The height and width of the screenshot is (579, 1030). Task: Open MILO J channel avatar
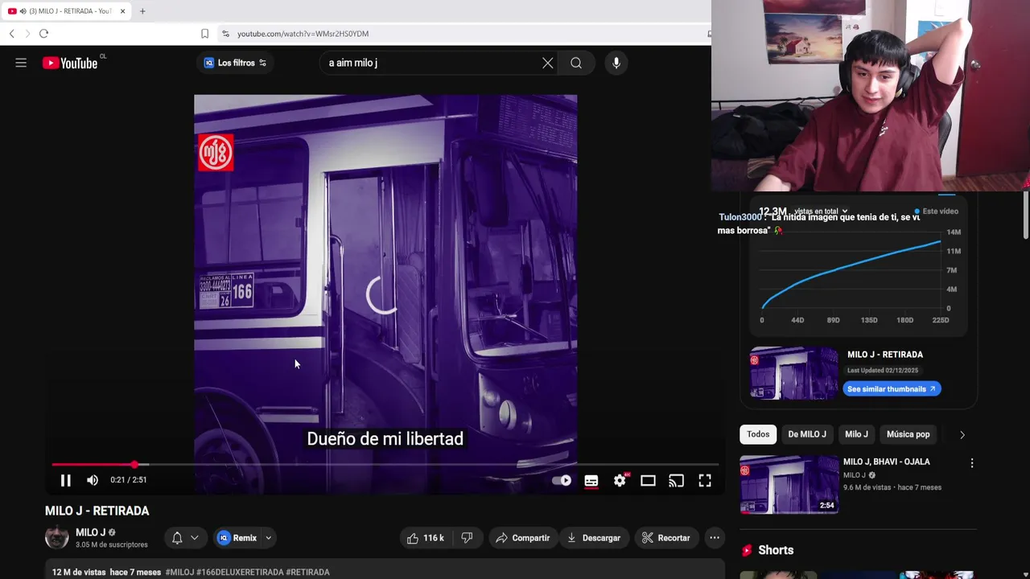pos(57,537)
